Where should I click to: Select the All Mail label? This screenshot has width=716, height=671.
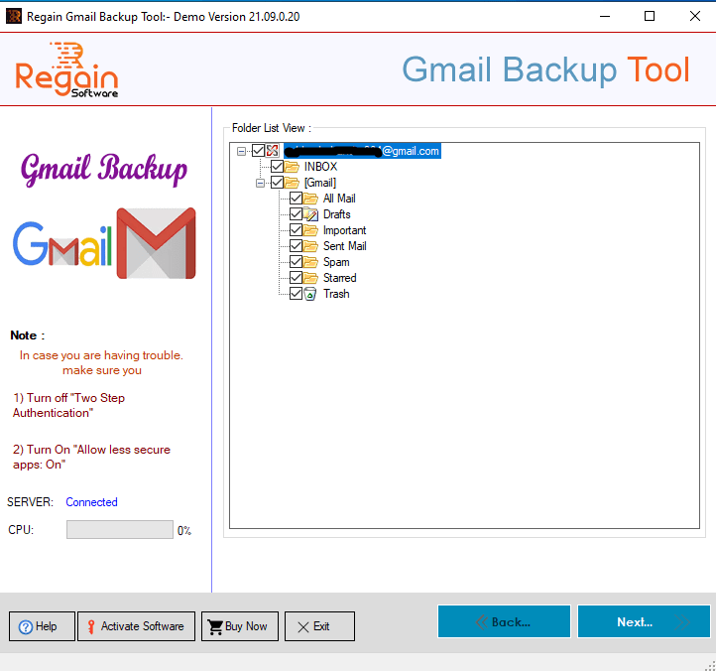point(339,199)
